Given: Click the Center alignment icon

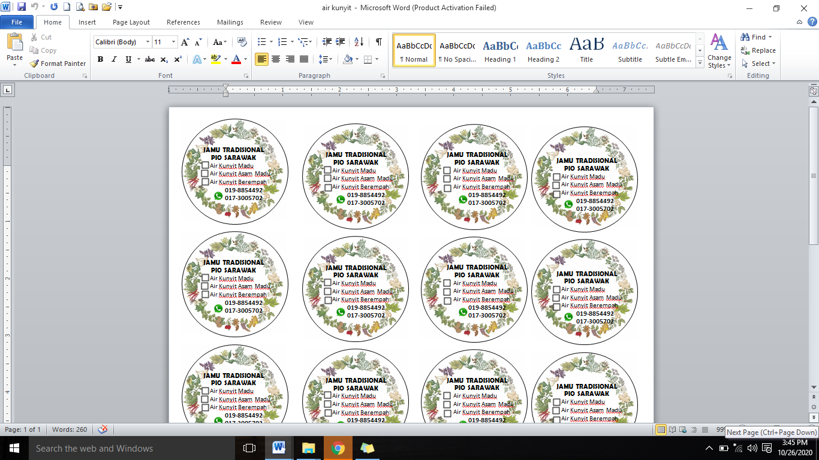Looking at the screenshot, I should coord(276,59).
